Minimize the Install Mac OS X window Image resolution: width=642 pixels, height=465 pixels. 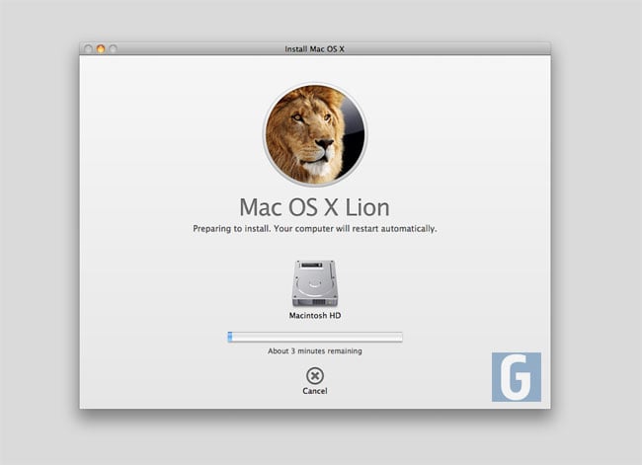(101, 49)
